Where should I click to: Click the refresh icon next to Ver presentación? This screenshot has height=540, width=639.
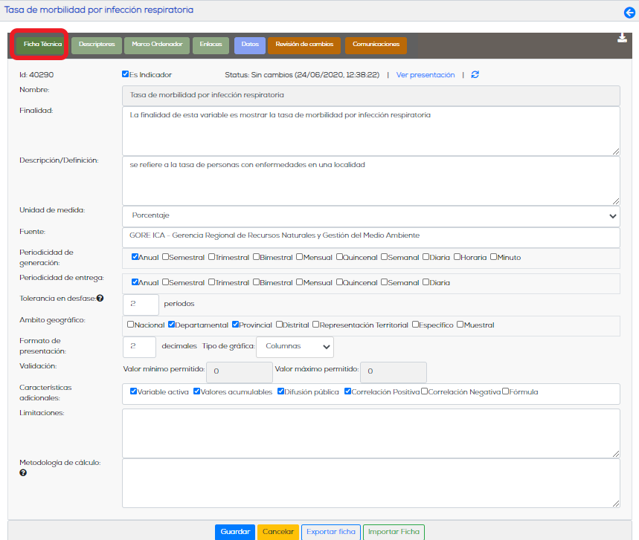point(475,74)
